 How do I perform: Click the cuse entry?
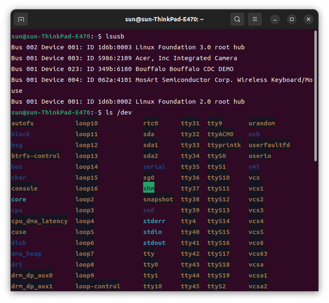[19, 232]
